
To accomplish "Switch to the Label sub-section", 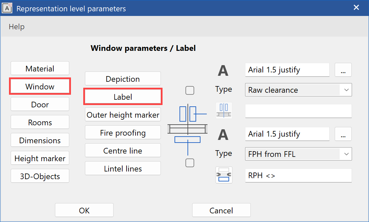I will 123,97.
